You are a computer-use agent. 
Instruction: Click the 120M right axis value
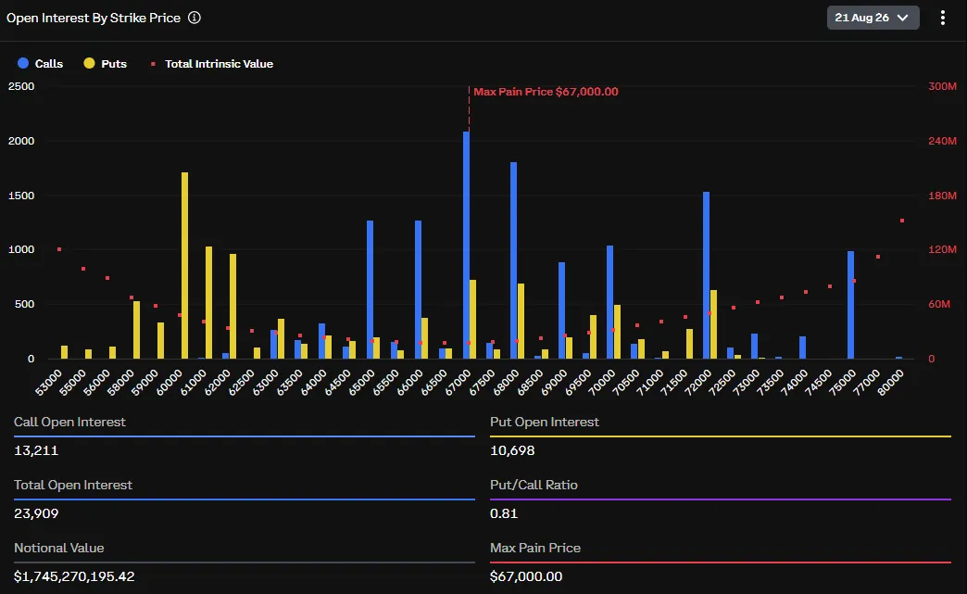tap(942, 249)
